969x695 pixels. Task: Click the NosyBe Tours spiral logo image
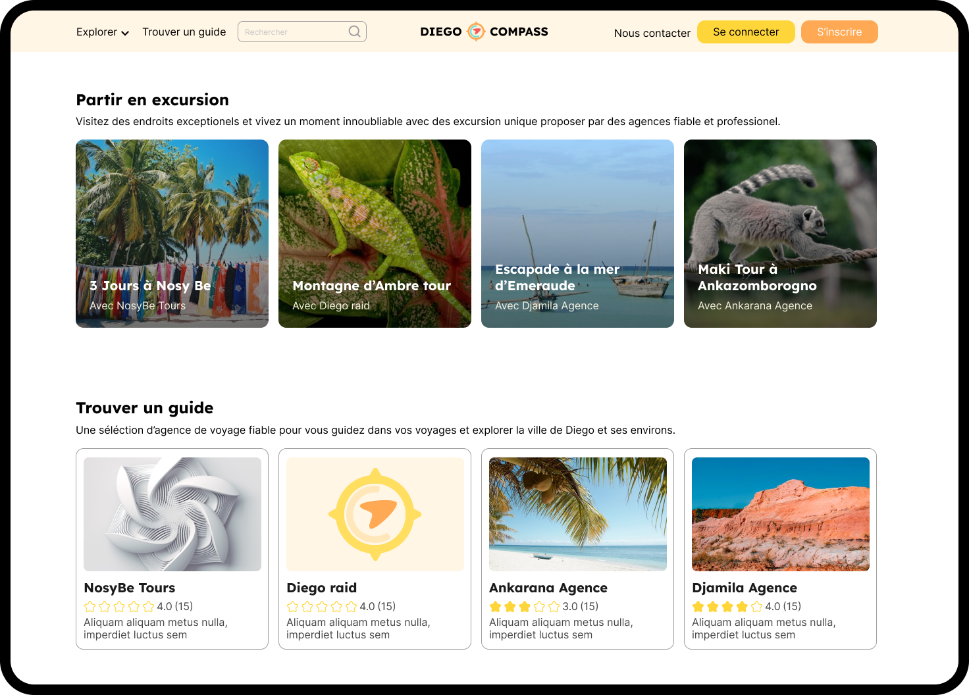point(172,513)
